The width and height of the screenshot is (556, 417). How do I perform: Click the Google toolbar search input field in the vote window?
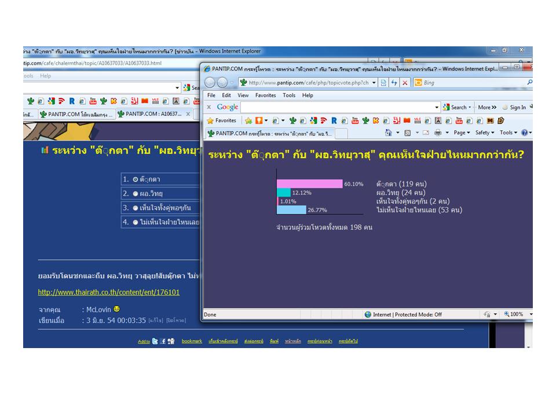[x=337, y=107]
